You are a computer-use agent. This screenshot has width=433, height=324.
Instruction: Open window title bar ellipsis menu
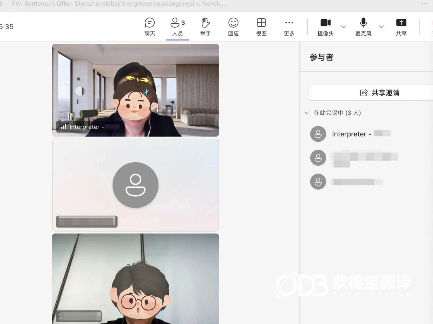pos(424,4)
